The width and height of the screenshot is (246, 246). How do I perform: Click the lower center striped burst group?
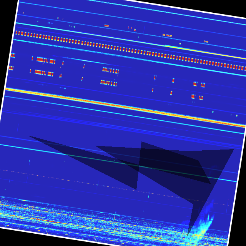108,83
